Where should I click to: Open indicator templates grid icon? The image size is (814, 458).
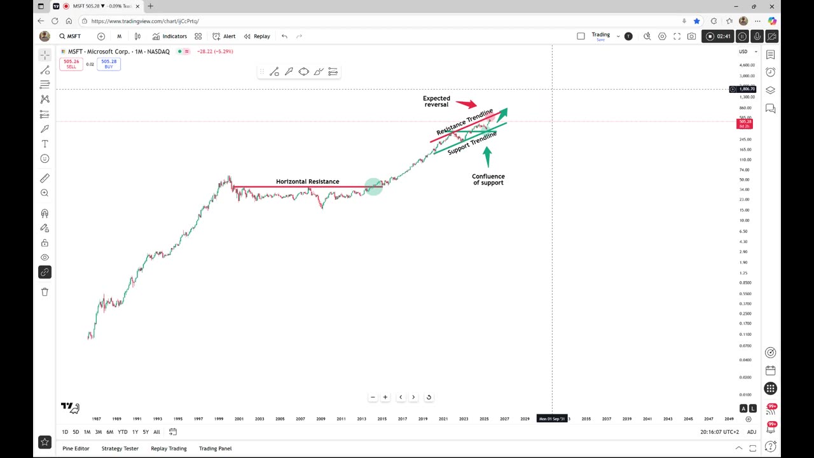(x=198, y=36)
